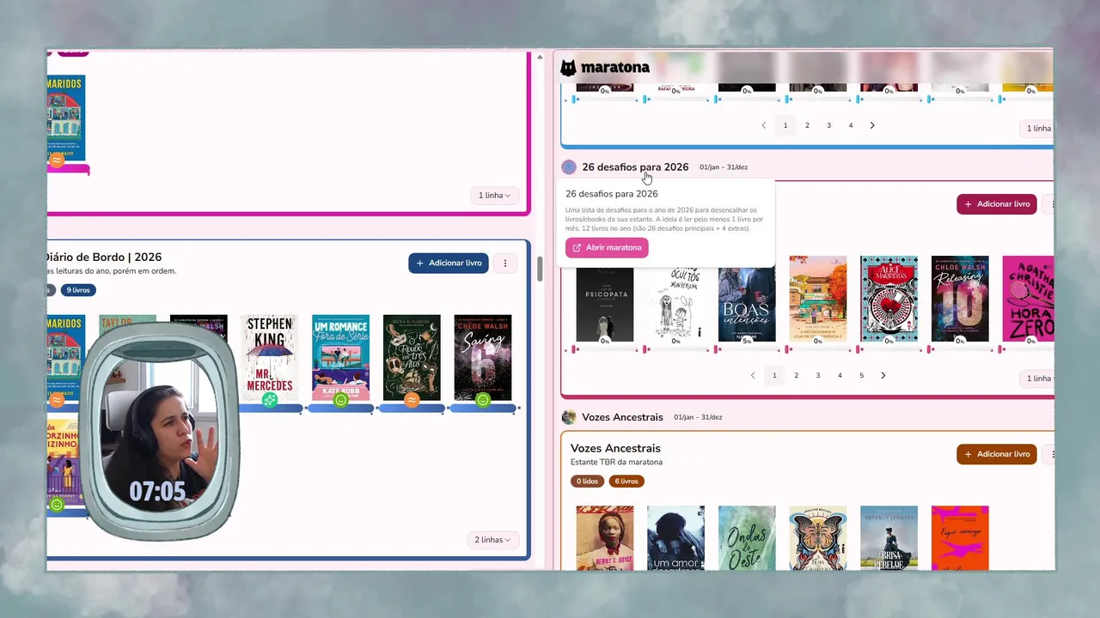Open the 1 linha dropdown beside top pagination
1100x618 pixels.
click(x=1037, y=129)
